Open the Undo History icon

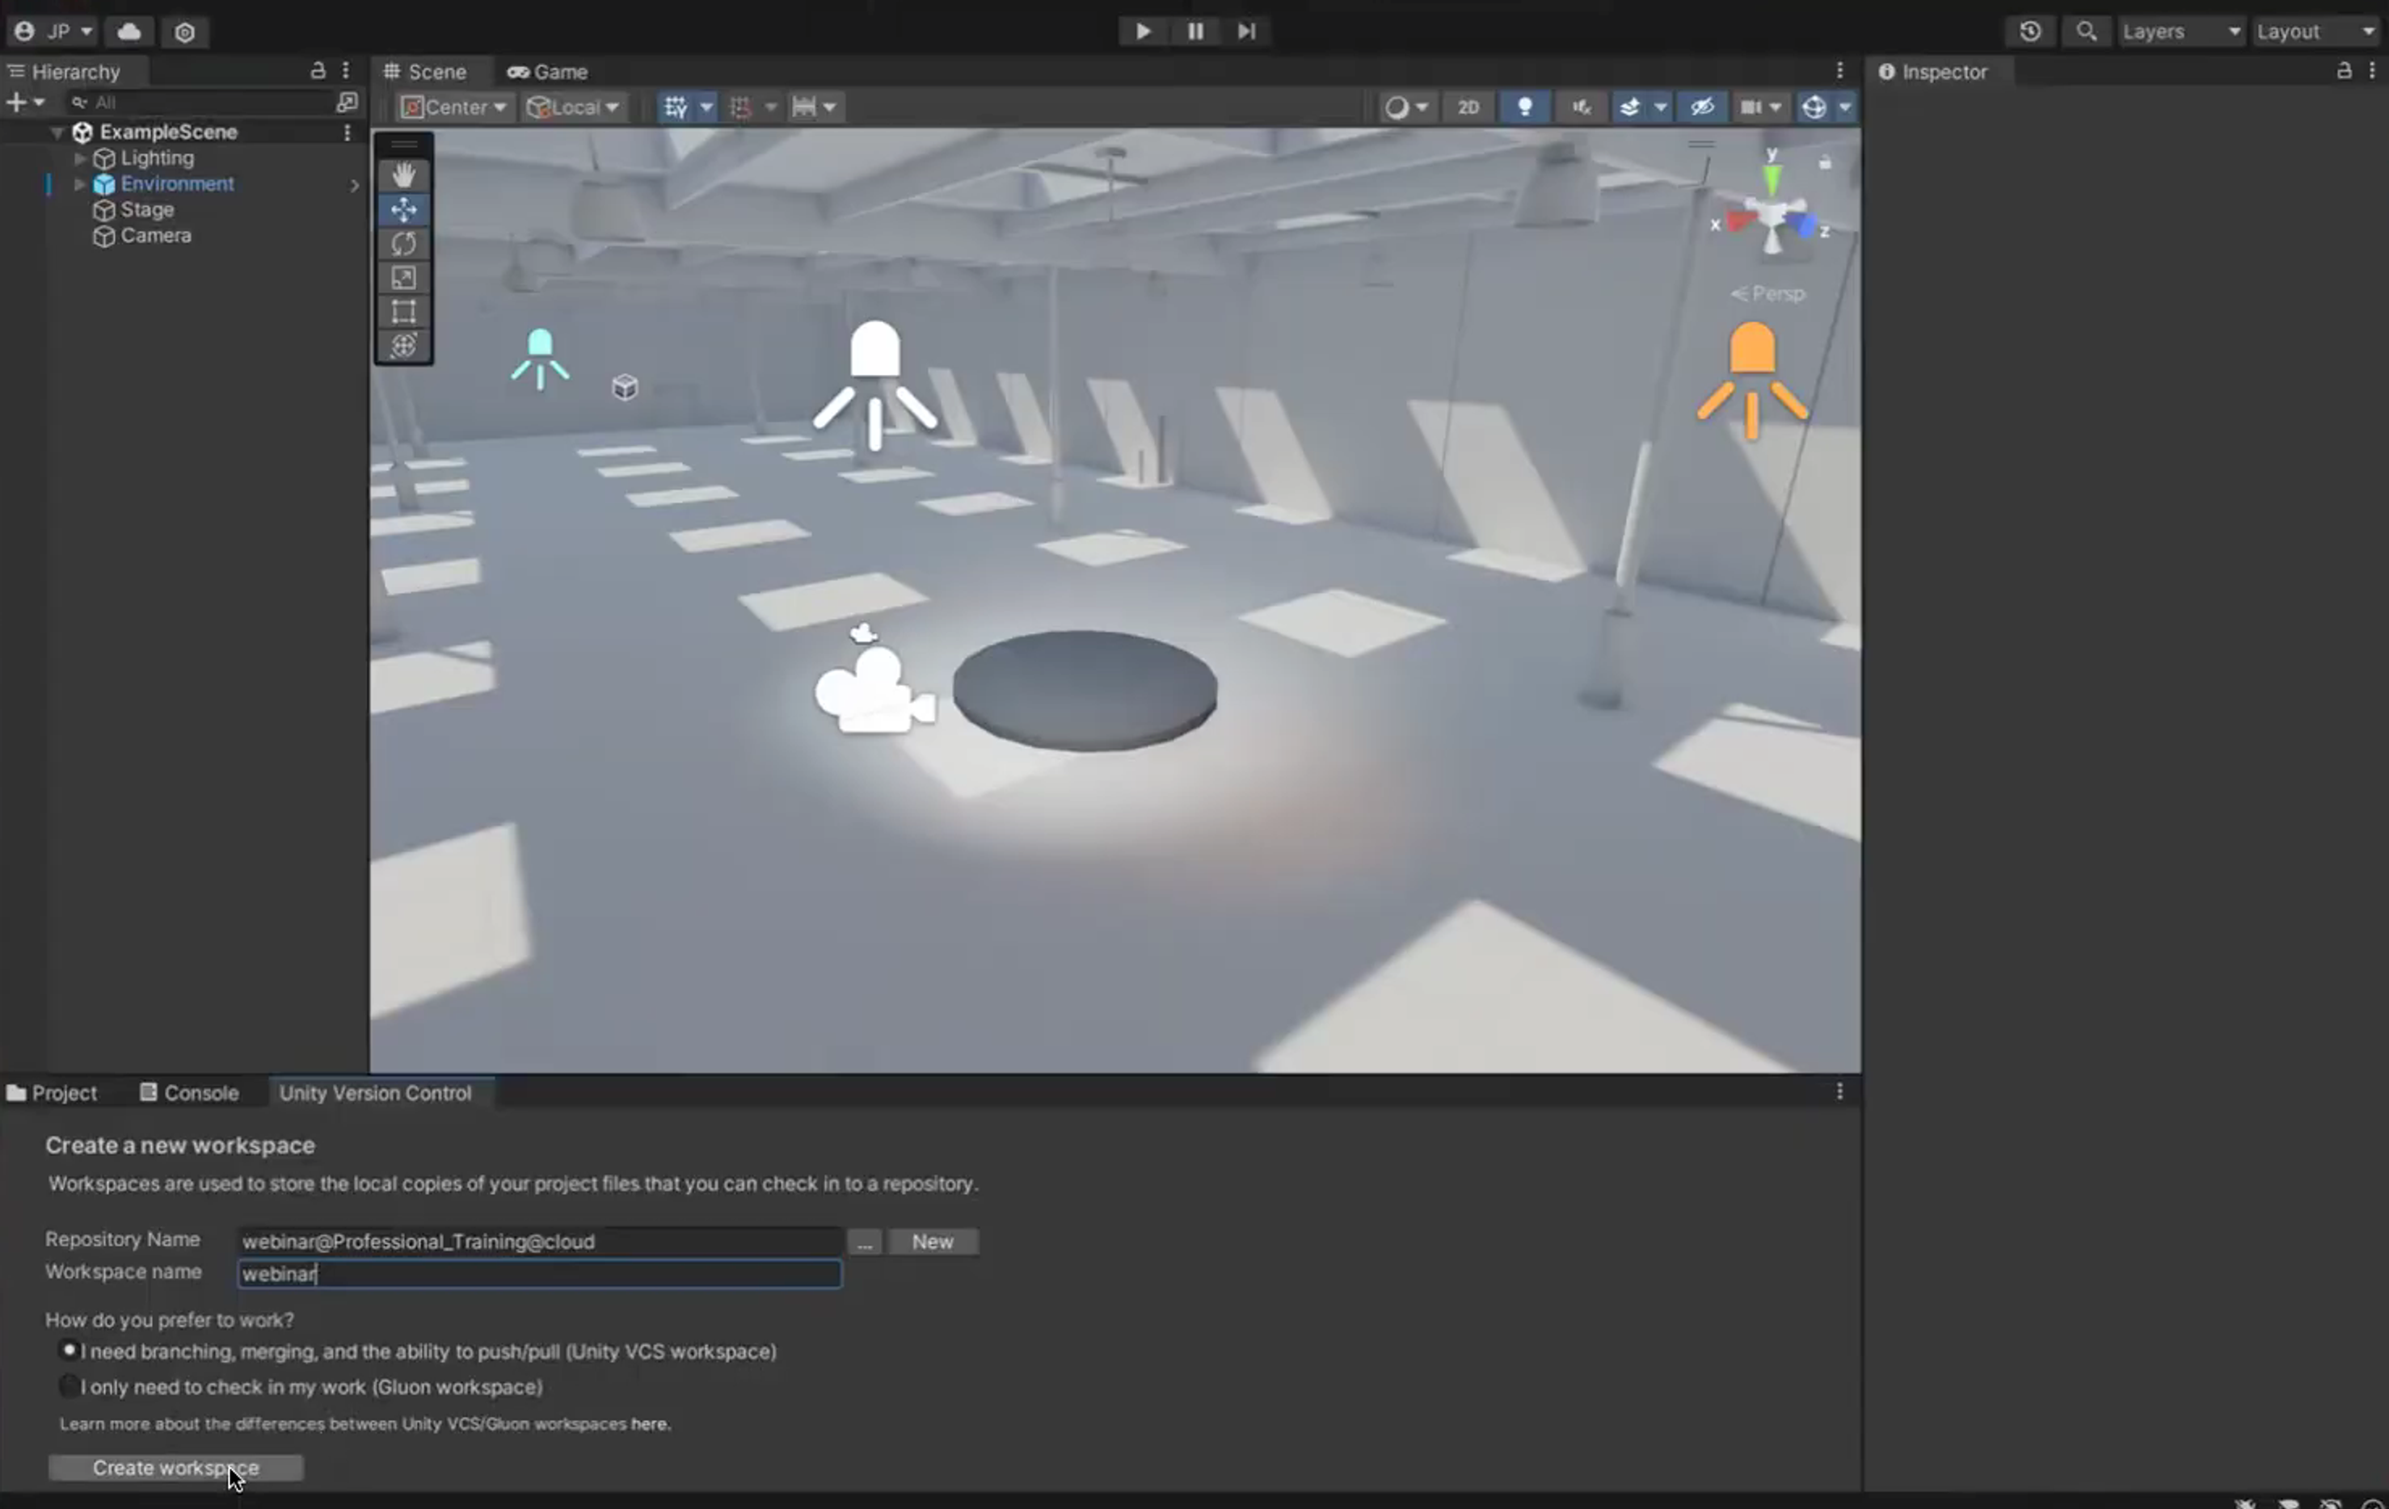[2030, 32]
